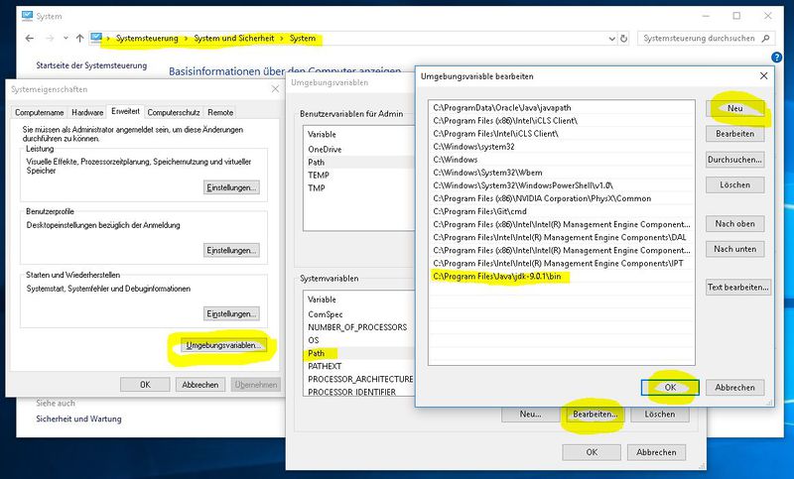The height and width of the screenshot is (479, 794).
Task: Click Neu in Umgebungsvariable bearbeiten dialog
Action: click(734, 108)
